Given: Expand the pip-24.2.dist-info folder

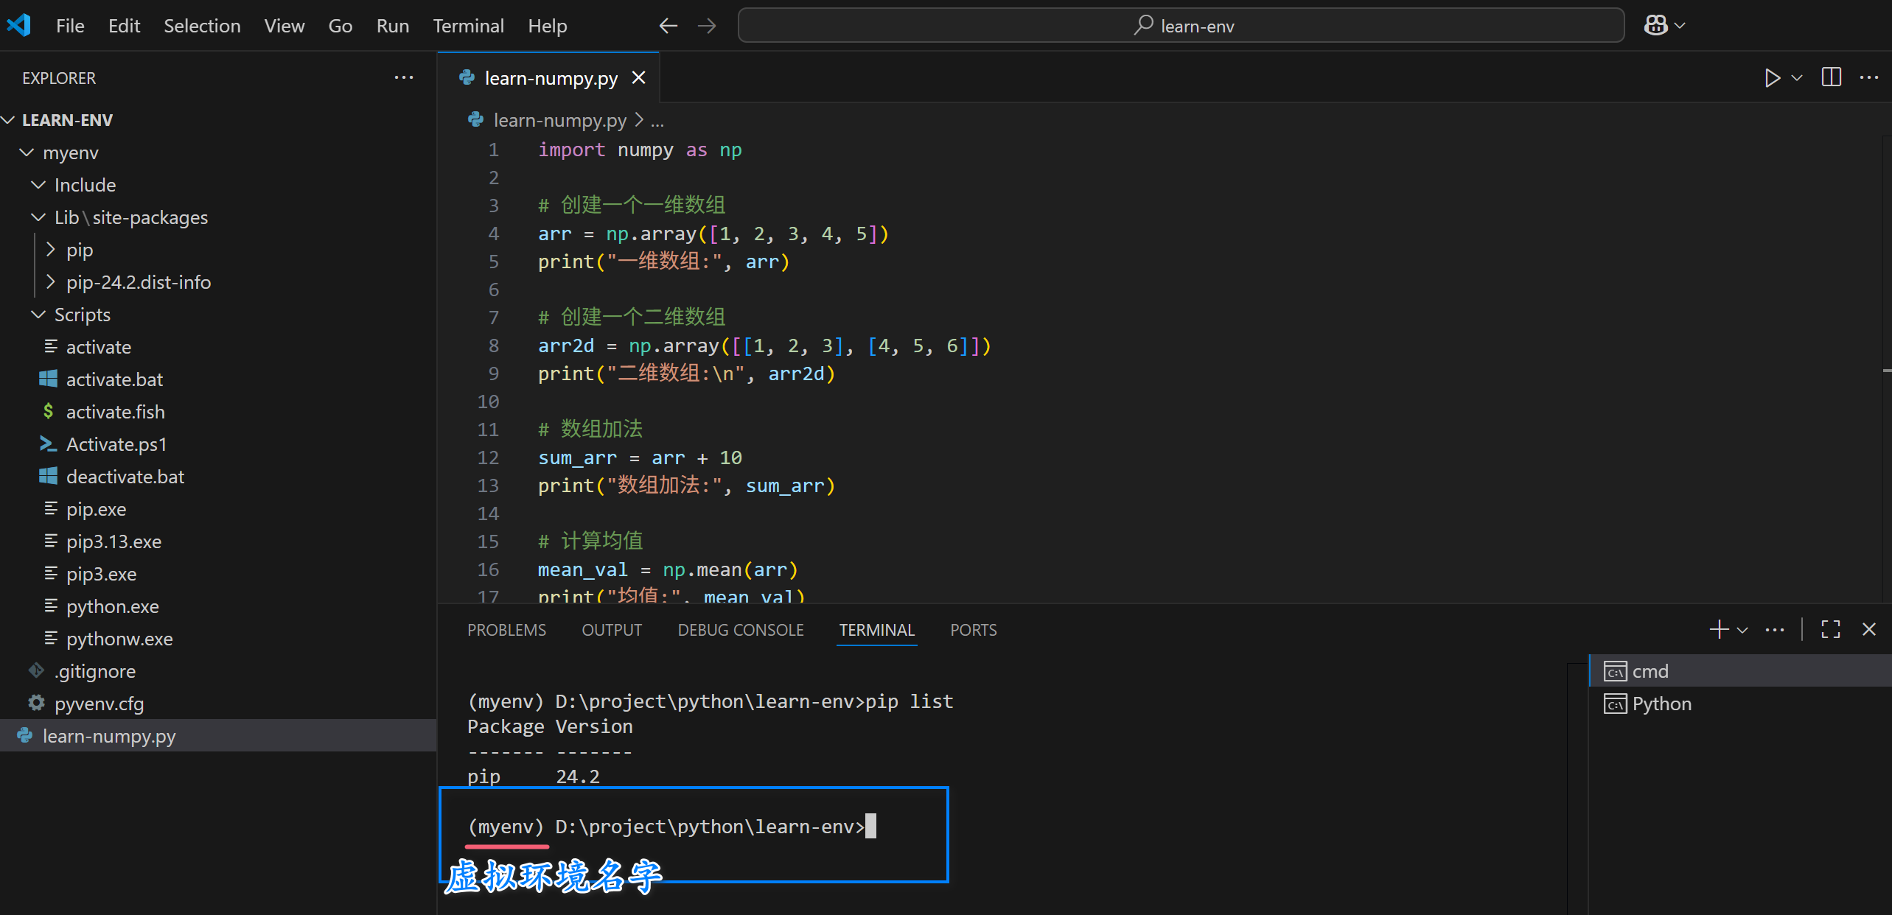Looking at the screenshot, I should (218, 282).
